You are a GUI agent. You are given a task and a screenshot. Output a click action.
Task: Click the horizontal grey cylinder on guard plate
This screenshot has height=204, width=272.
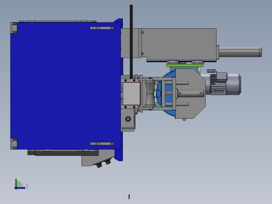point(190,94)
